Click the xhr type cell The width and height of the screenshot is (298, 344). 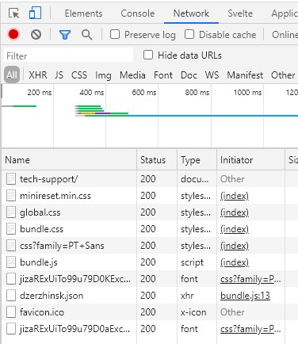point(187,296)
